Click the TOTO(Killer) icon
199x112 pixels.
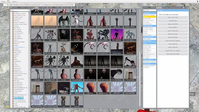click(x=64, y=88)
